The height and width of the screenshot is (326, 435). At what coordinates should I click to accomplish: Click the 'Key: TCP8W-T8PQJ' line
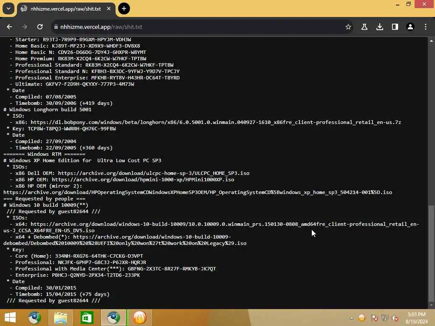click(x=61, y=129)
